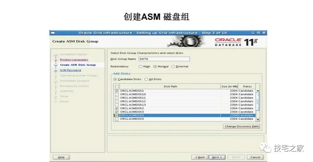Maximize the Oracle Grid Infrastructure window
The width and height of the screenshot is (314, 162).
point(259,33)
